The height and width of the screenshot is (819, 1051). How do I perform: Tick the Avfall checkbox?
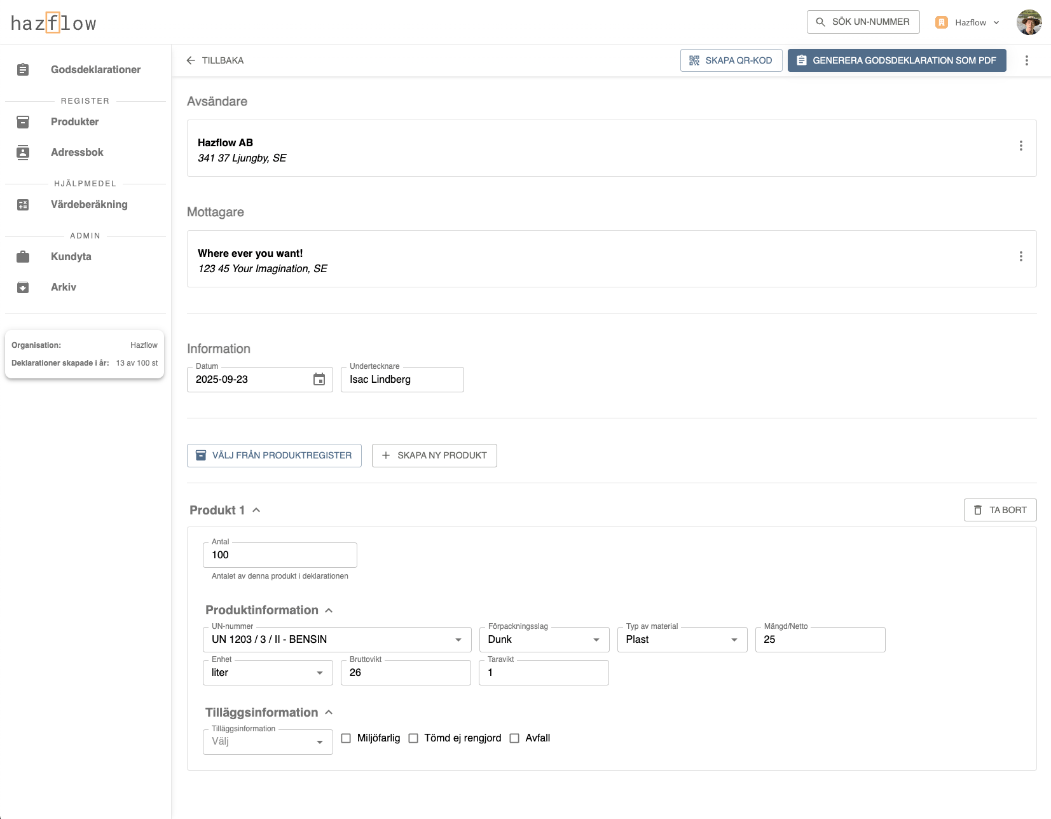pyautogui.click(x=514, y=738)
